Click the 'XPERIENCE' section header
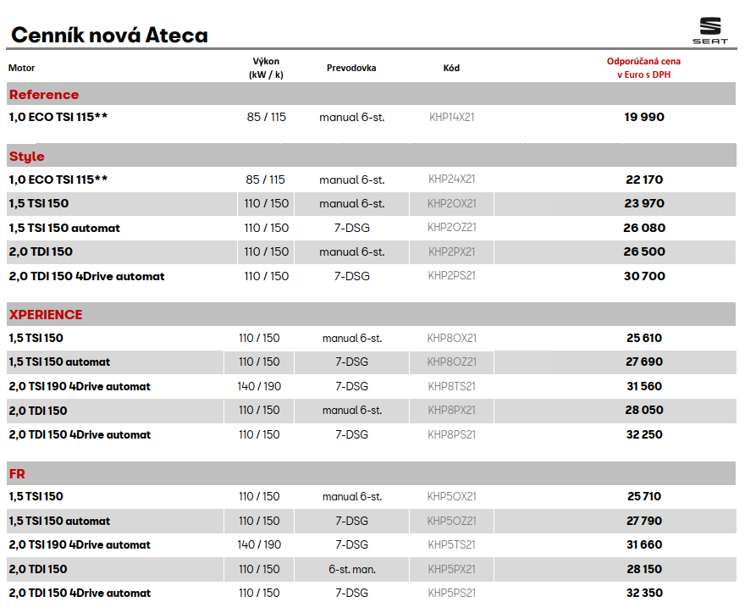Image resolution: width=745 pixels, height=613 pixels. tap(46, 315)
